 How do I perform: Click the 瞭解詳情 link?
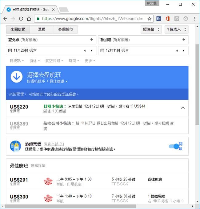tap(38, 166)
